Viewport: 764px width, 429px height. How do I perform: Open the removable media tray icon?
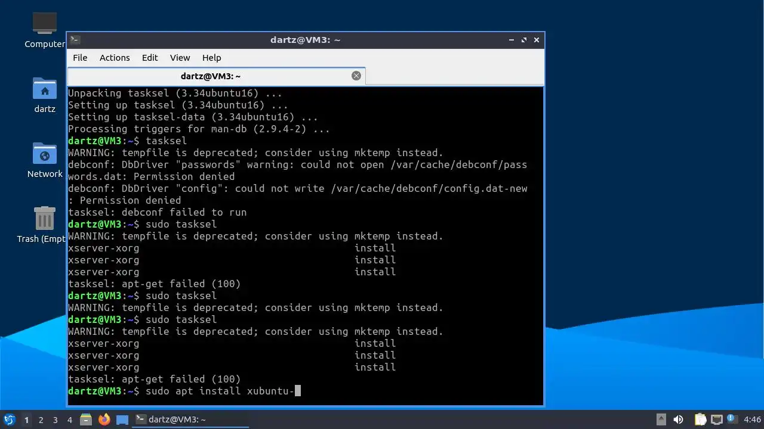point(661,419)
